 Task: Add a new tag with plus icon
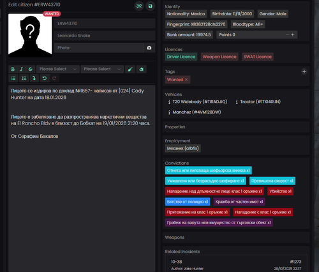click(x=304, y=72)
